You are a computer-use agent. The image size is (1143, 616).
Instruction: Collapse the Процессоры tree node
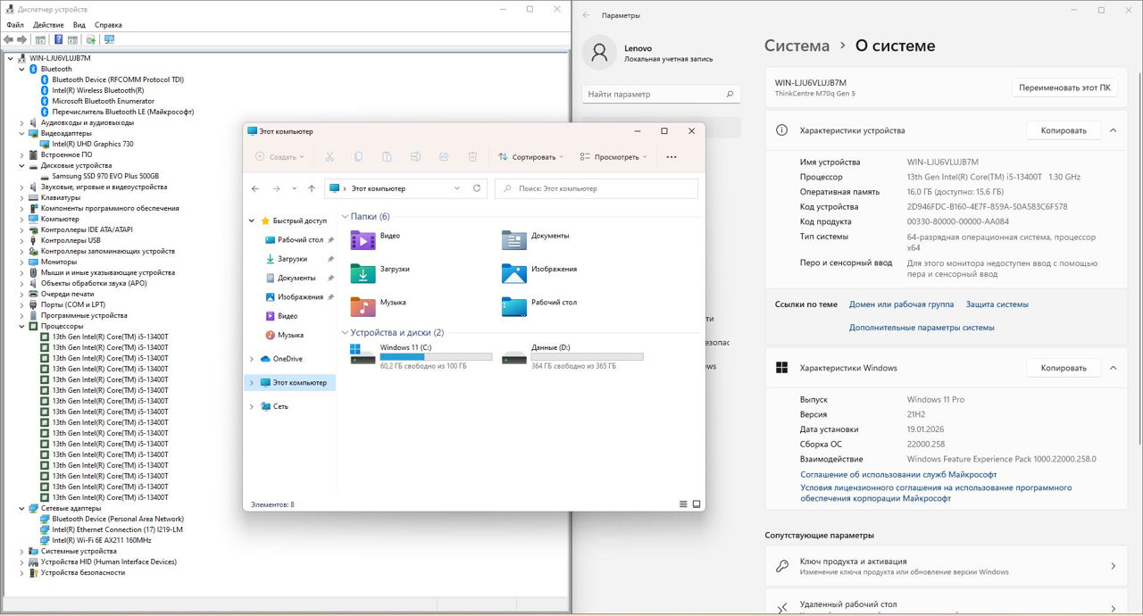(x=22, y=326)
